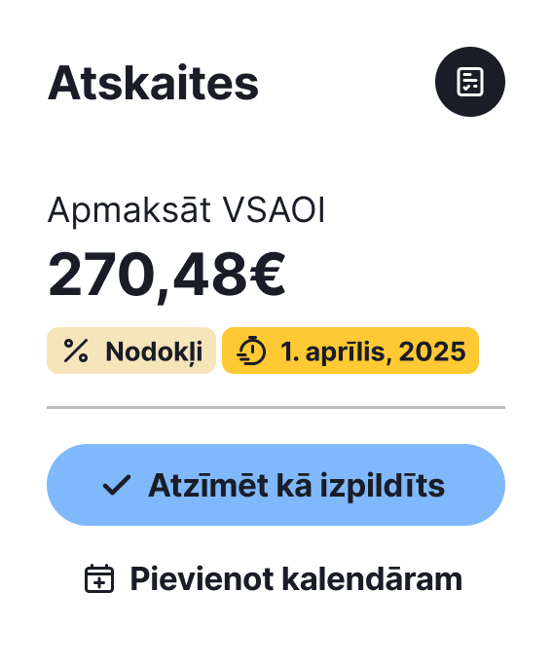Click the dark circular button beside Atskaites
Viewport: 552px width, 666px height.
(470, 82)
